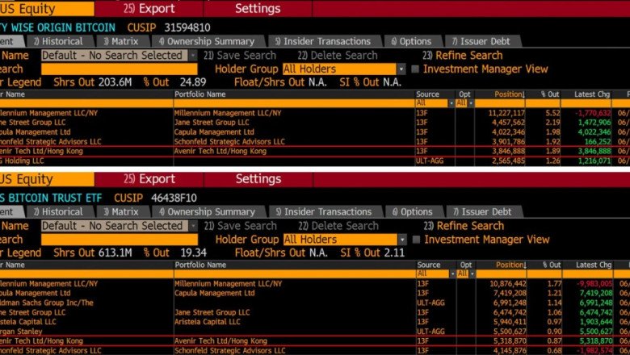Open Opt filter dropdown in Wise Origin Bitcoin panel
The height and width of the screenshot is (355, 630).
point(471,103)
